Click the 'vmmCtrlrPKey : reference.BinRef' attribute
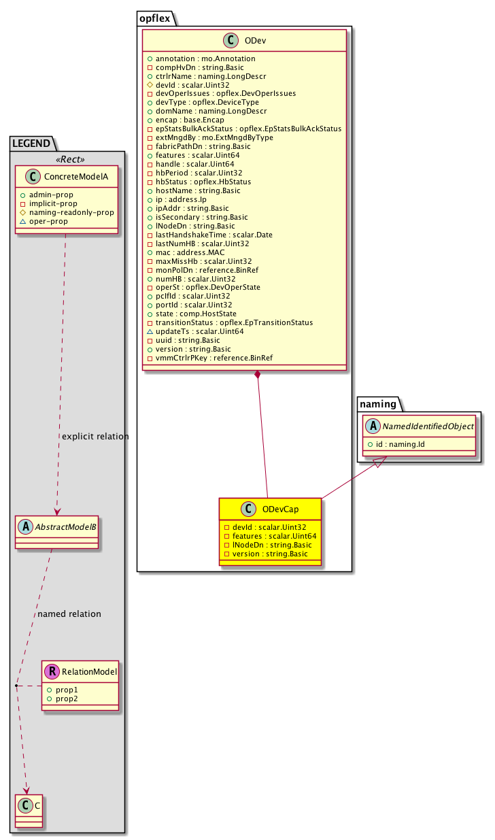 [x=214, y=357]
